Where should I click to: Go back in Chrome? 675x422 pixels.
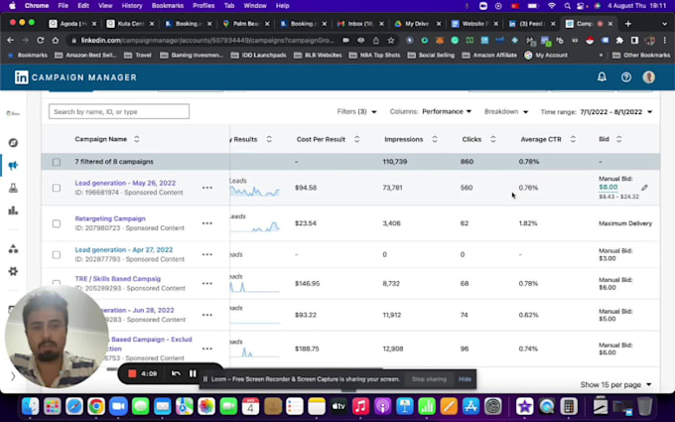pyautogui.click(x=10, y=40)
